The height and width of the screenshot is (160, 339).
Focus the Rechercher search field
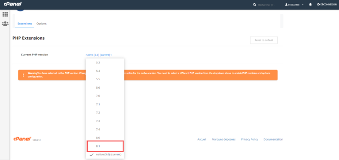pos(266,5)
